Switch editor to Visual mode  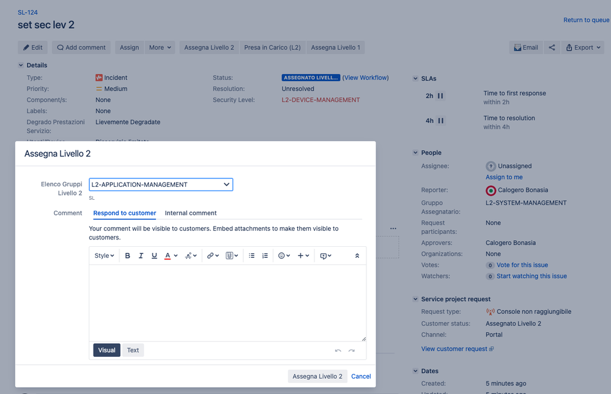pos(107,350)
